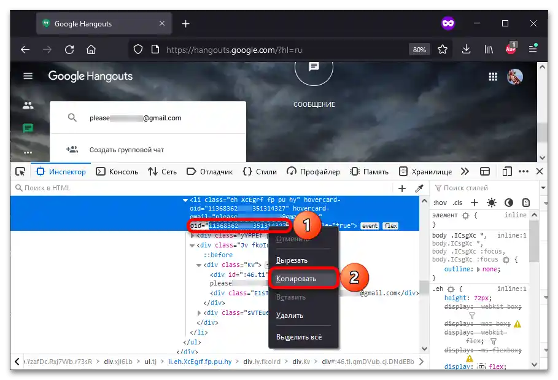Toggle the :hov pseudo-class panel
558x380 pixels.
pyautogui.click(x=440, y=202)
